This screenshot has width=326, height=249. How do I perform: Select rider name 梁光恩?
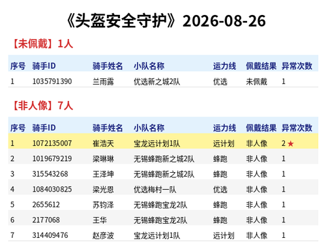coord(103,190)
